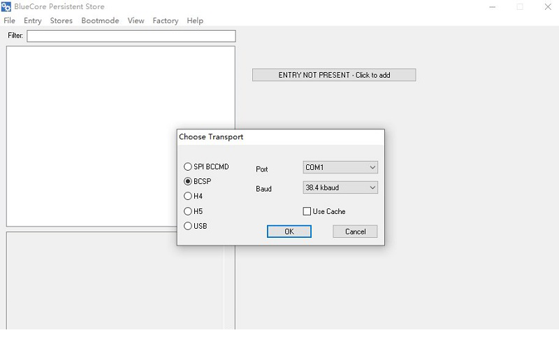Select the SPI BCCMD transport option
The width and height of the screenshot is (559, 342).
tap(187, 167)
